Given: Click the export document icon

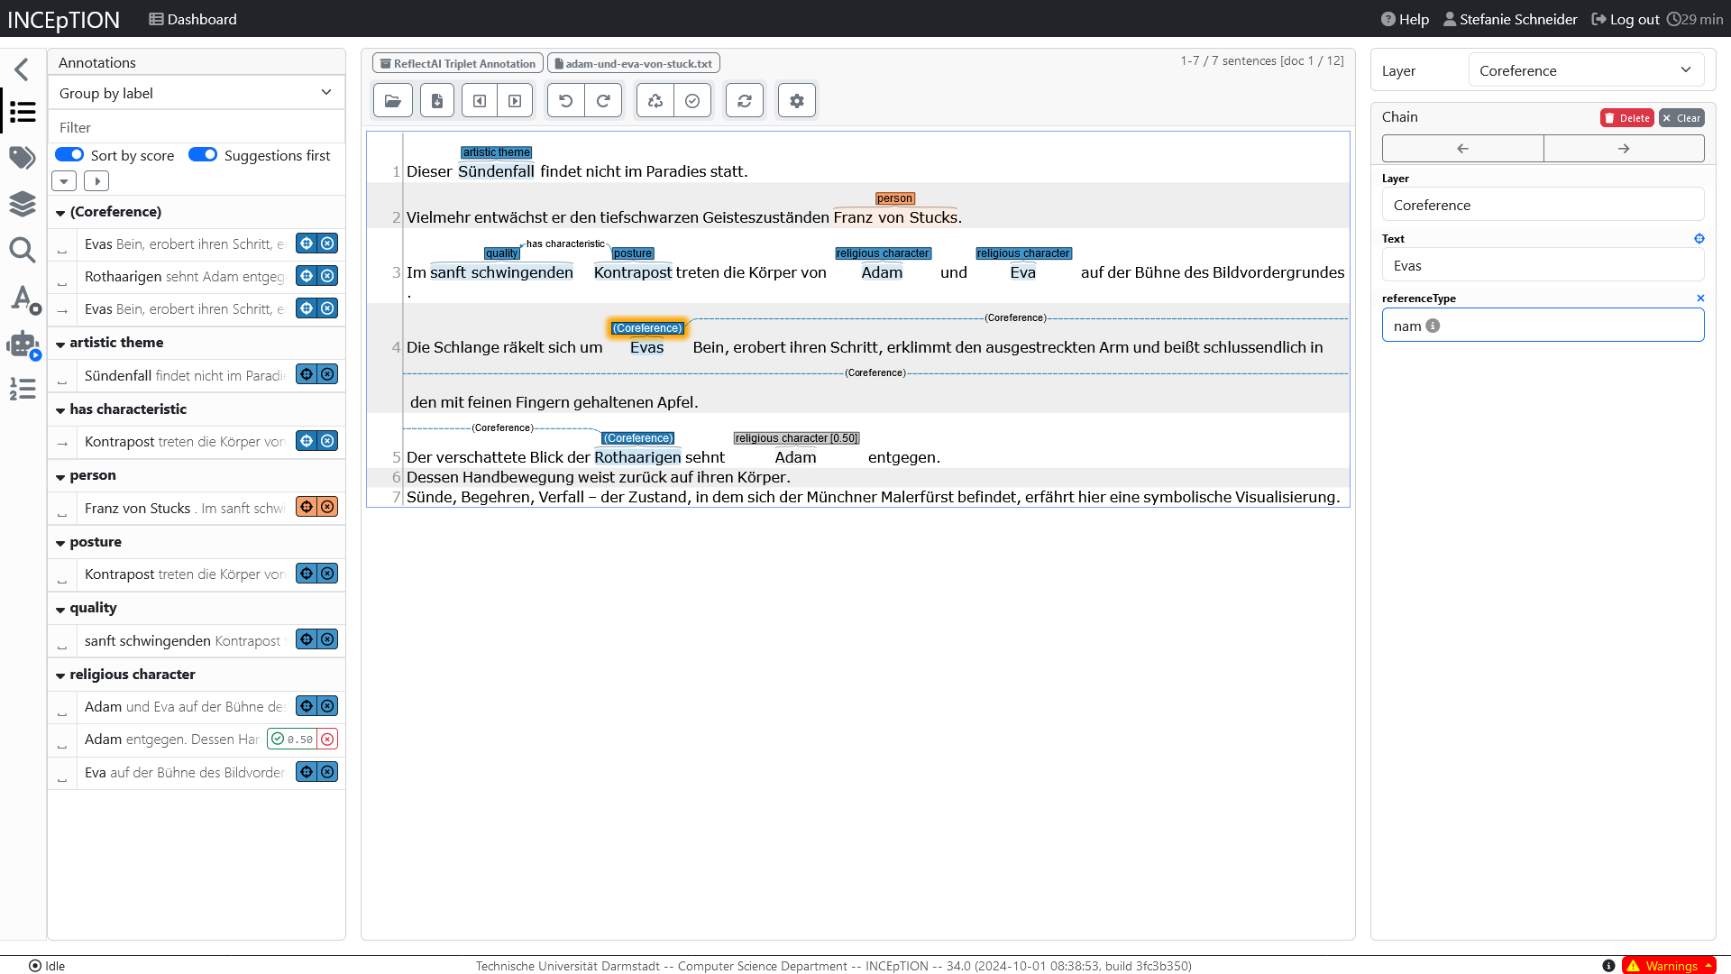Looking at the screenshot, I should [437, 101].
